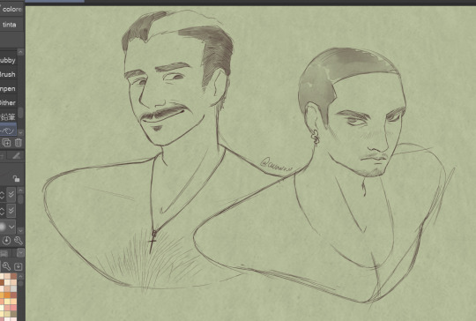The height and width of the screenshot is (321, 476).
Task: Select the pen-on-ruler icon below trash icon
Action: click(16, 156)
